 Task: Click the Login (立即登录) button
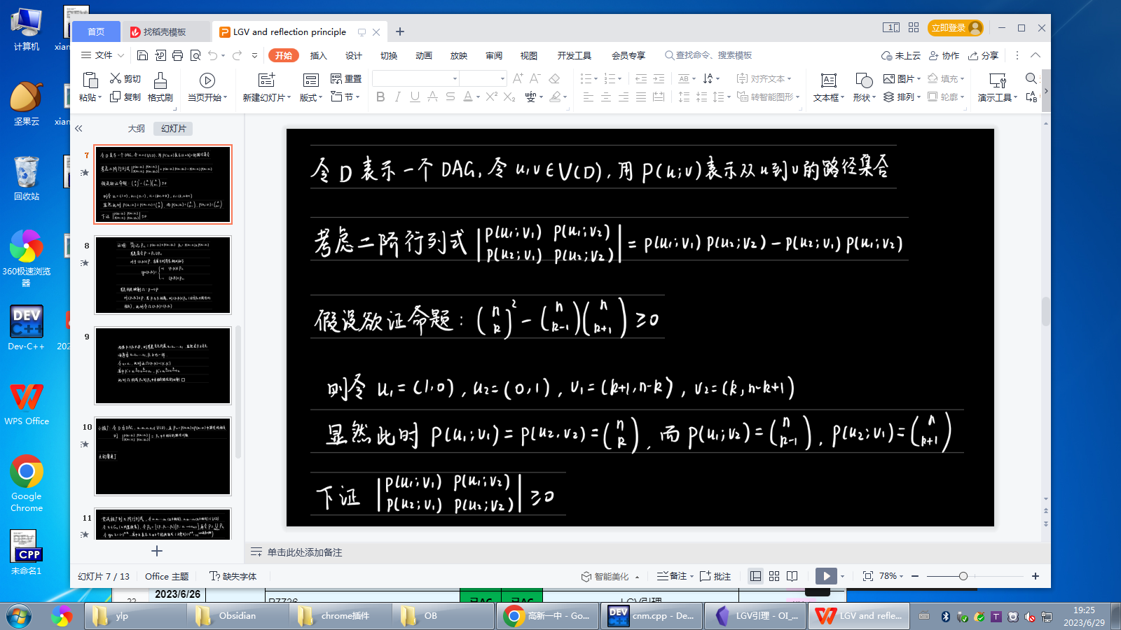[x=956, y=27]
